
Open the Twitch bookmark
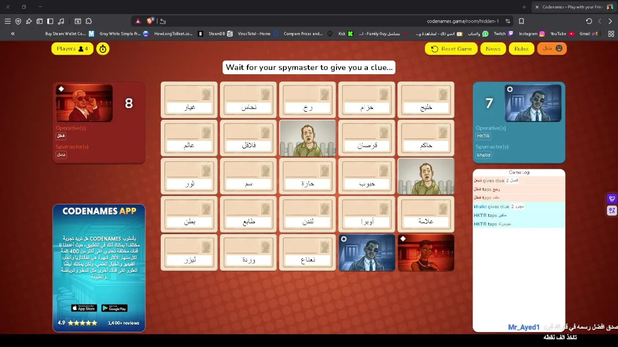503,34
